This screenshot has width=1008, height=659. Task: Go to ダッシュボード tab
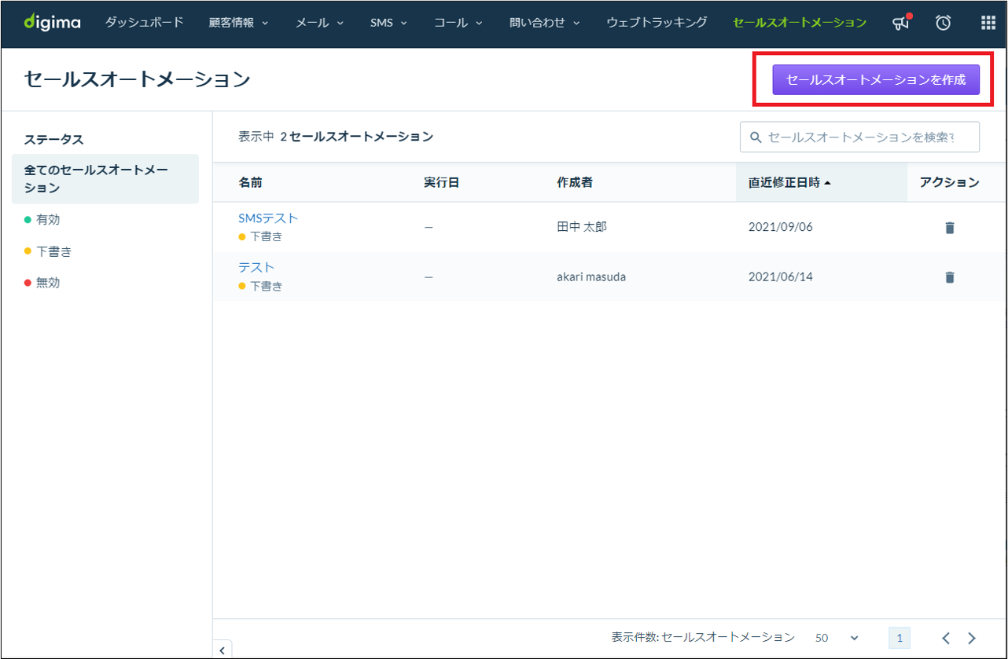[x=145, y=23]
